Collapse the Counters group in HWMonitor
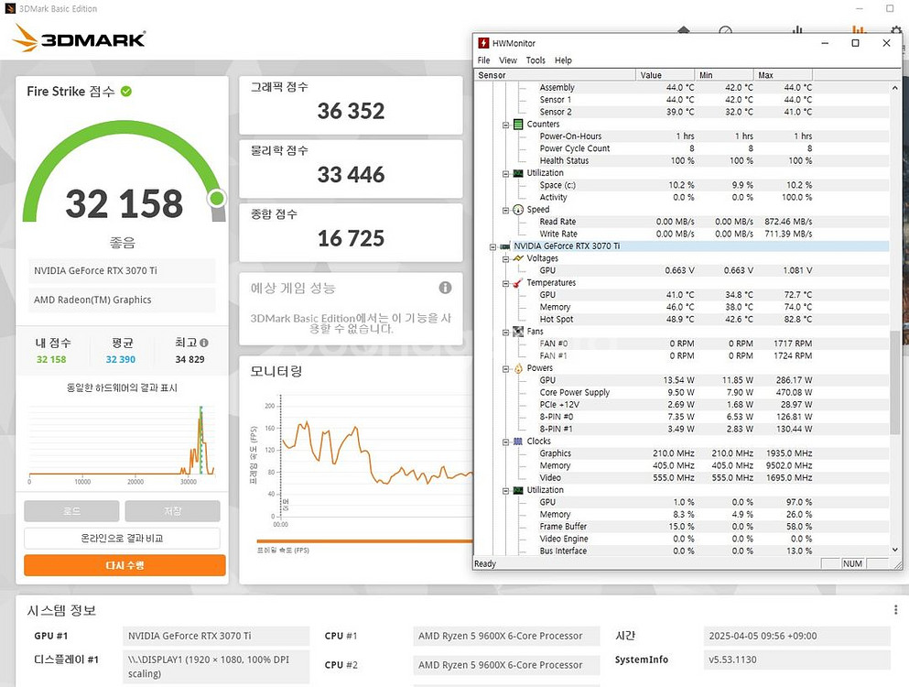The height and width of the screenshot is (687, 909). point(505,125)
